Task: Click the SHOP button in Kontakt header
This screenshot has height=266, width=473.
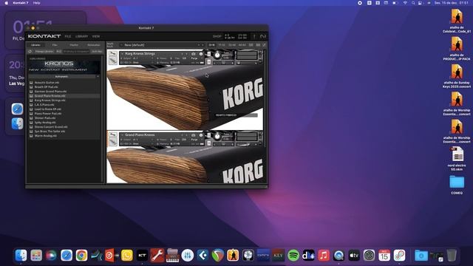Action: [217, 36]
